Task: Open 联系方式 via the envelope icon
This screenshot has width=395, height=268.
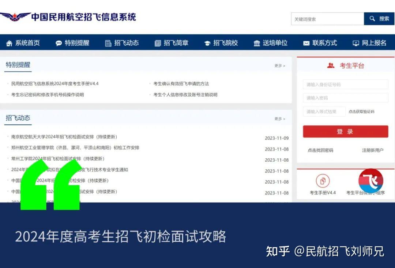Action: point(306,42)
